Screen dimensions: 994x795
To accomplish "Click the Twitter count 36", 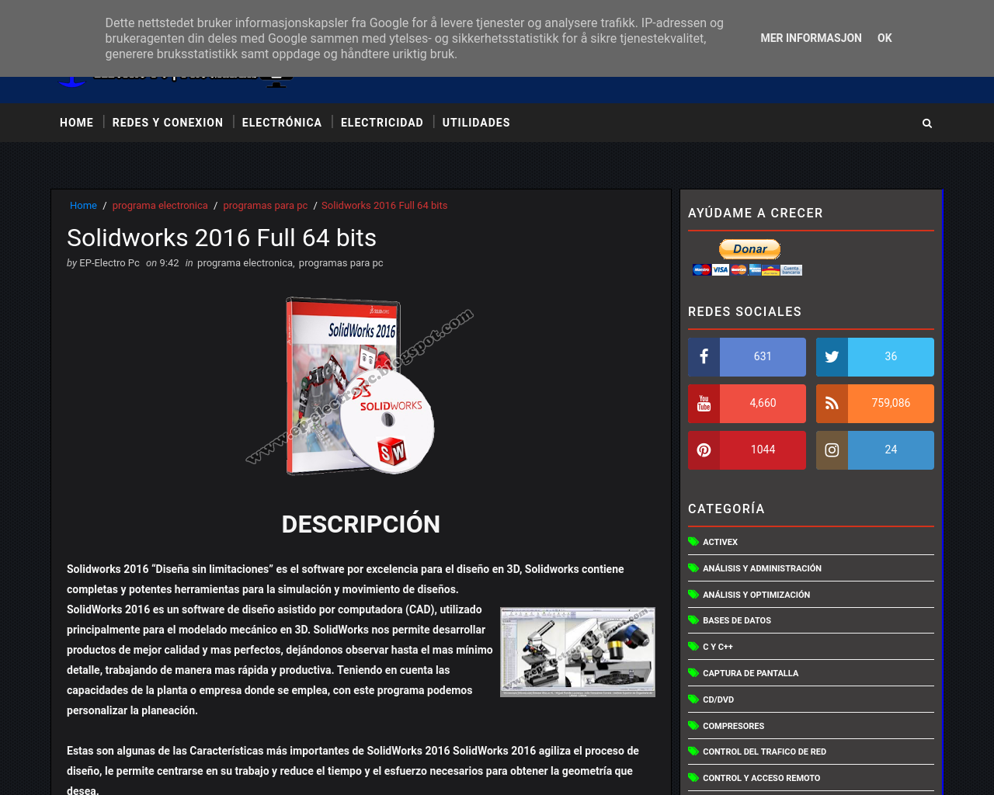I will pos(891,357).
